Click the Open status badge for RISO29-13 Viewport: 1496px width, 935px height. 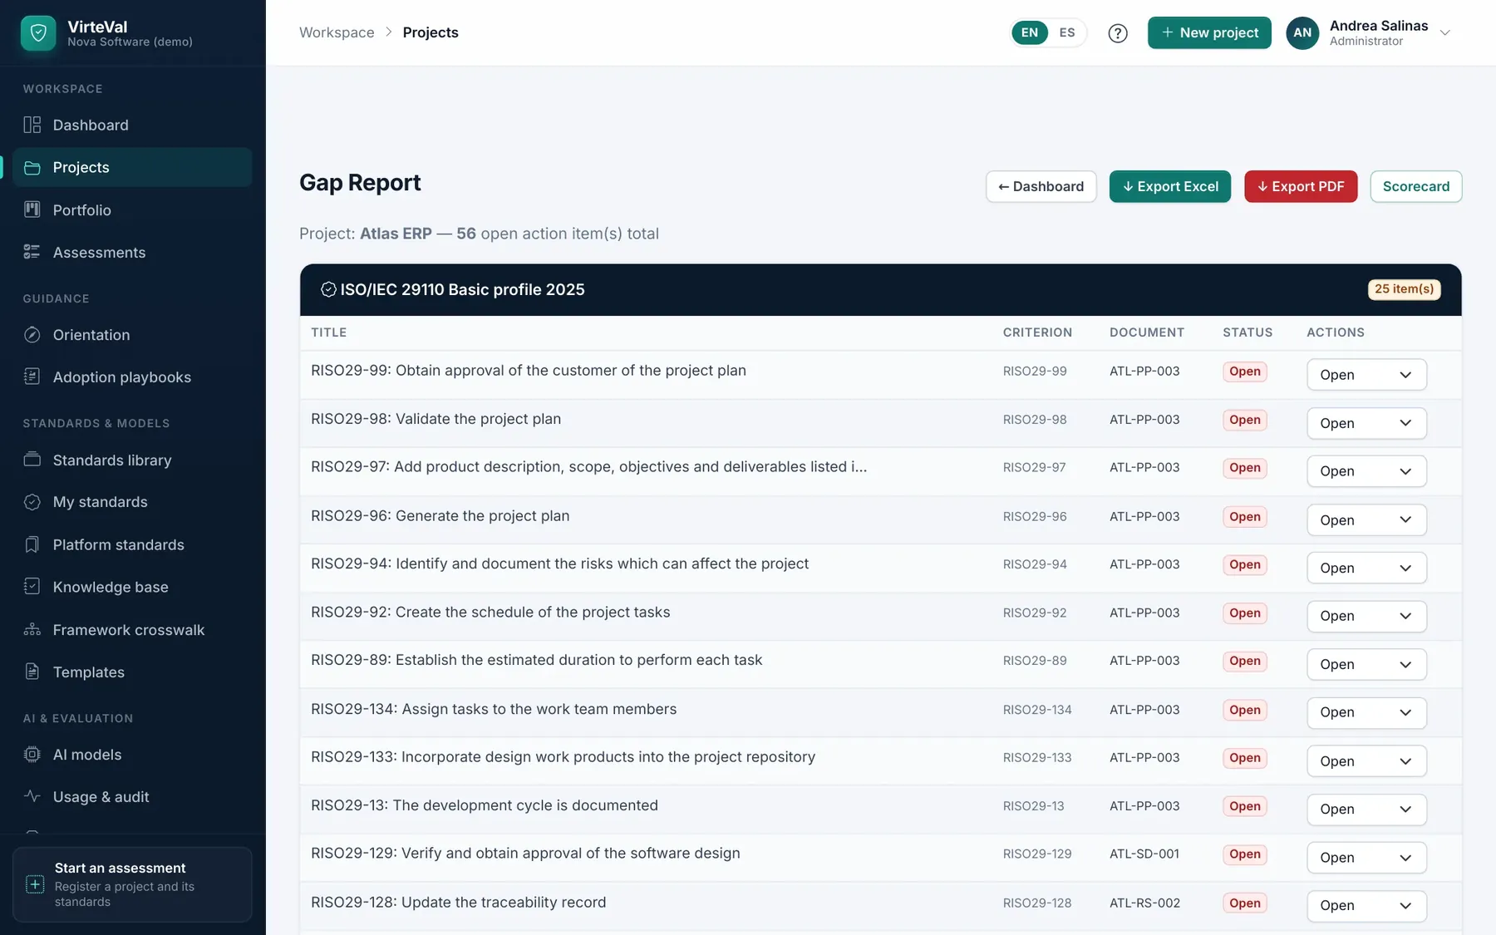click(1245, 806)
